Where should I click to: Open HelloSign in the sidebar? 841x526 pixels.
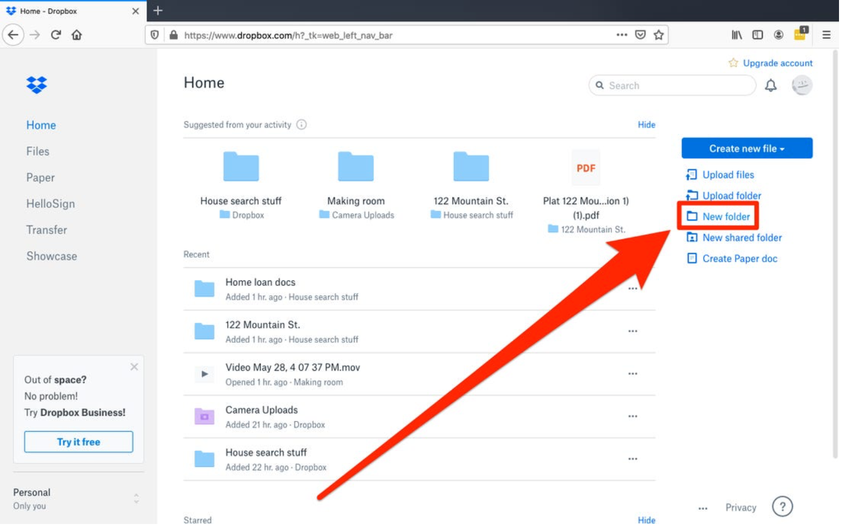[x=50, y=204]
